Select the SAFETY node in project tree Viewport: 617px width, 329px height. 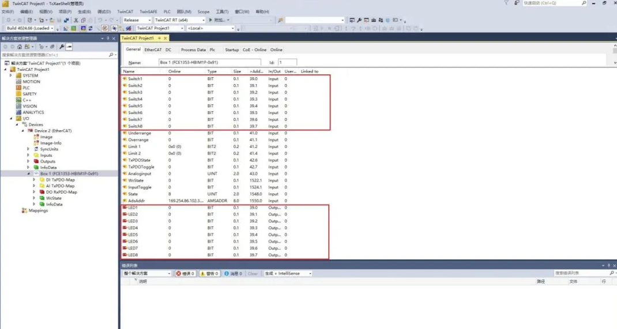pyautogui.click(x=29, y=94)
